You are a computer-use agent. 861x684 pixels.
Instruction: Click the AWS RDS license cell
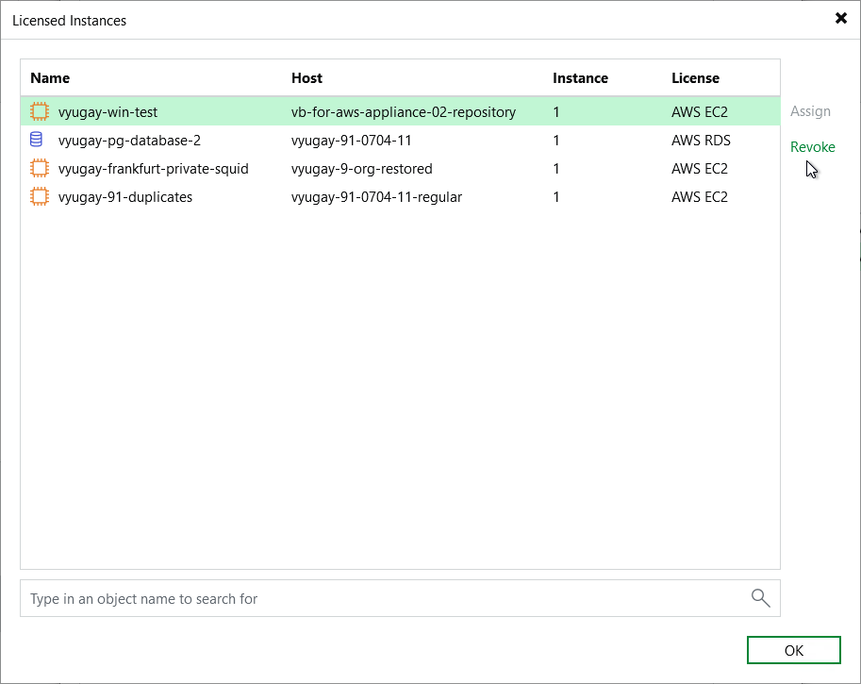point(701,141)
